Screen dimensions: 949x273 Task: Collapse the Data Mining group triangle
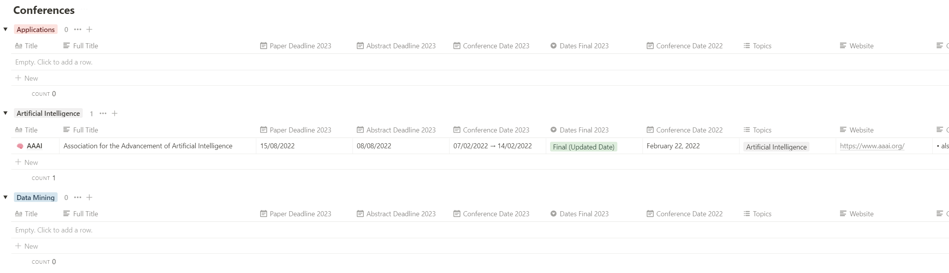tap(5, 197)
